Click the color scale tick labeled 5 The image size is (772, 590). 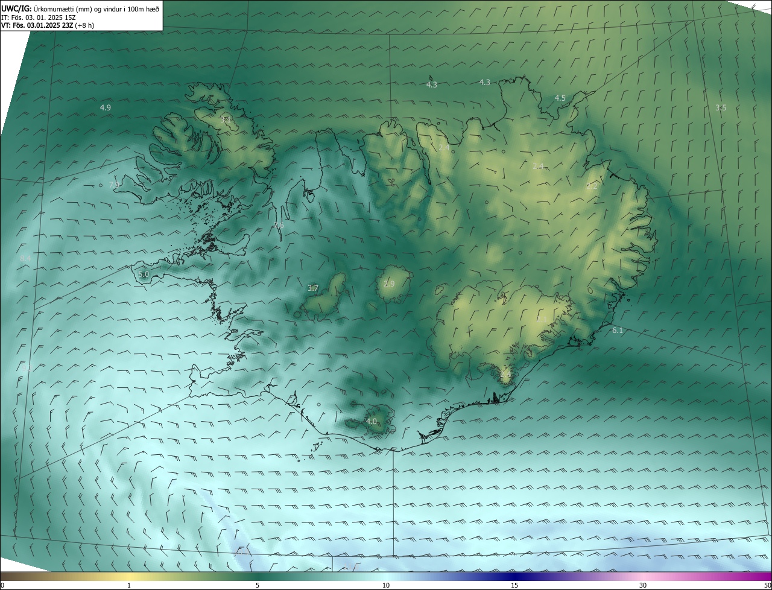click(258, 585)
